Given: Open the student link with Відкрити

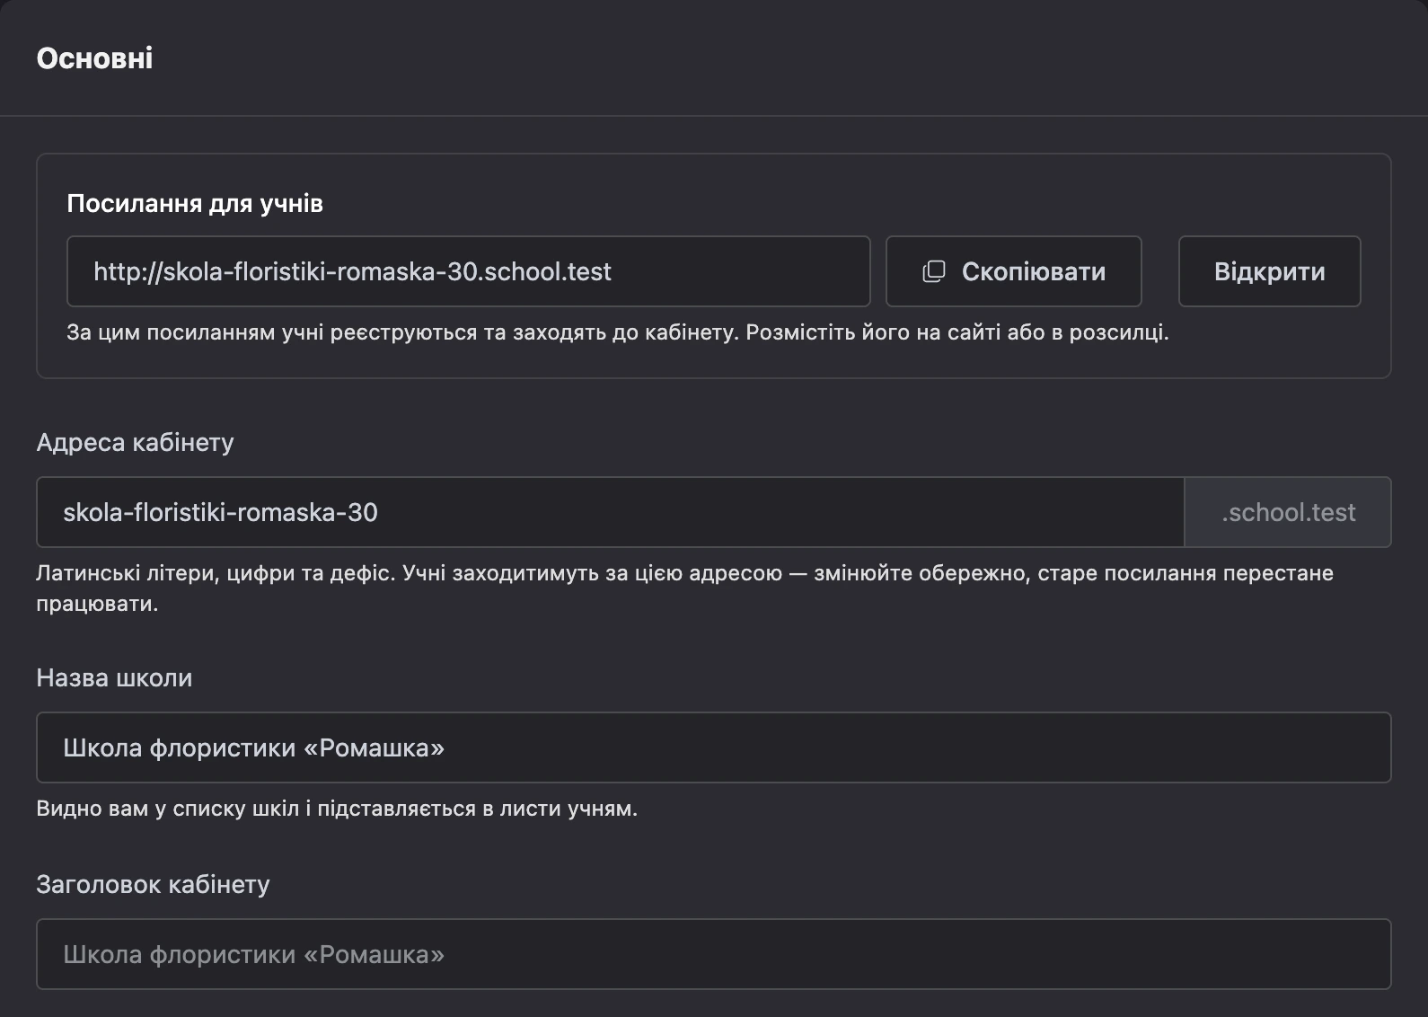Looking at the screenshot, I should tap(1269, 271).
